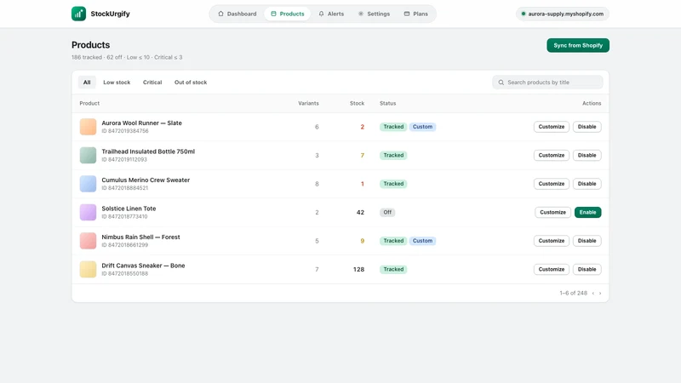Screen dimensions: 681x383
Task: Click Solstice Linen Tote thumbnail
Action: coord(88,212)
